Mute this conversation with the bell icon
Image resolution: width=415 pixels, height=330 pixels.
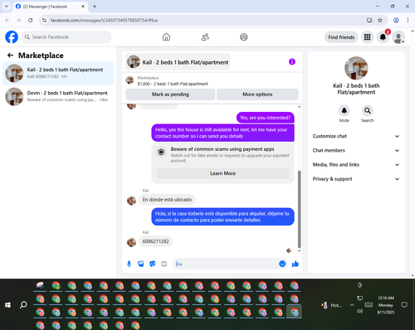pyautogui.click(x=344, y=110)
